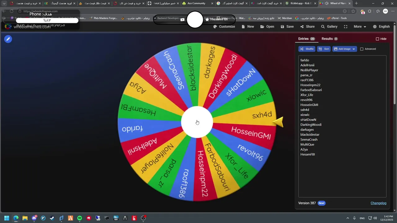Screen dimensions: 397x223
Task: Open browser Settings and more menu
Action: click(393, 11)
